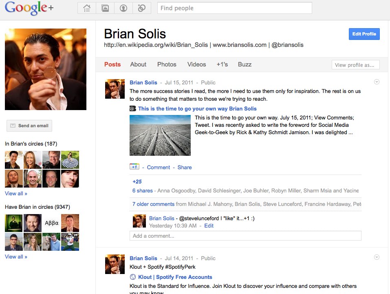
Task: Click commenter avatar beside @stevelunceford reply
Action: pyautogui.click(x=139, y=221)
